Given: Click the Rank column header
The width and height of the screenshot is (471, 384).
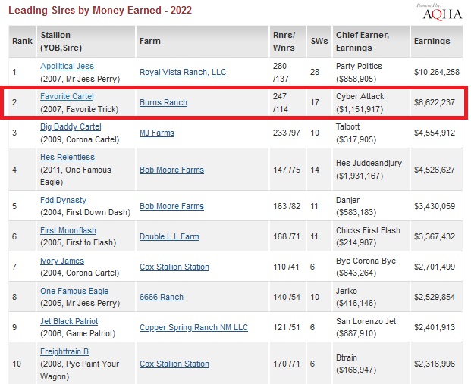Looking at the screenshot, I should 22,42.
